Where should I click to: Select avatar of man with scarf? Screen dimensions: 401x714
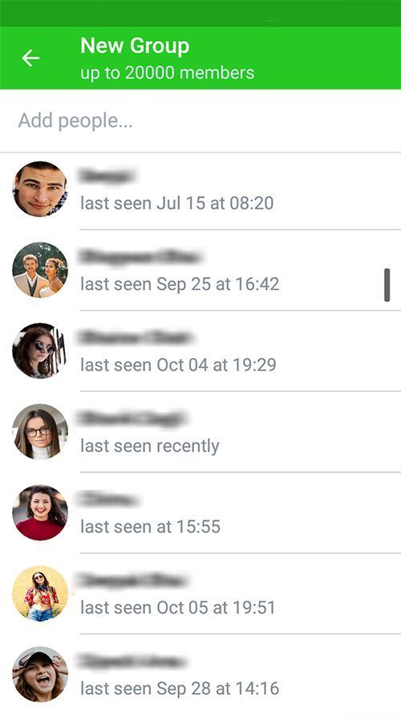coord(40,189)
